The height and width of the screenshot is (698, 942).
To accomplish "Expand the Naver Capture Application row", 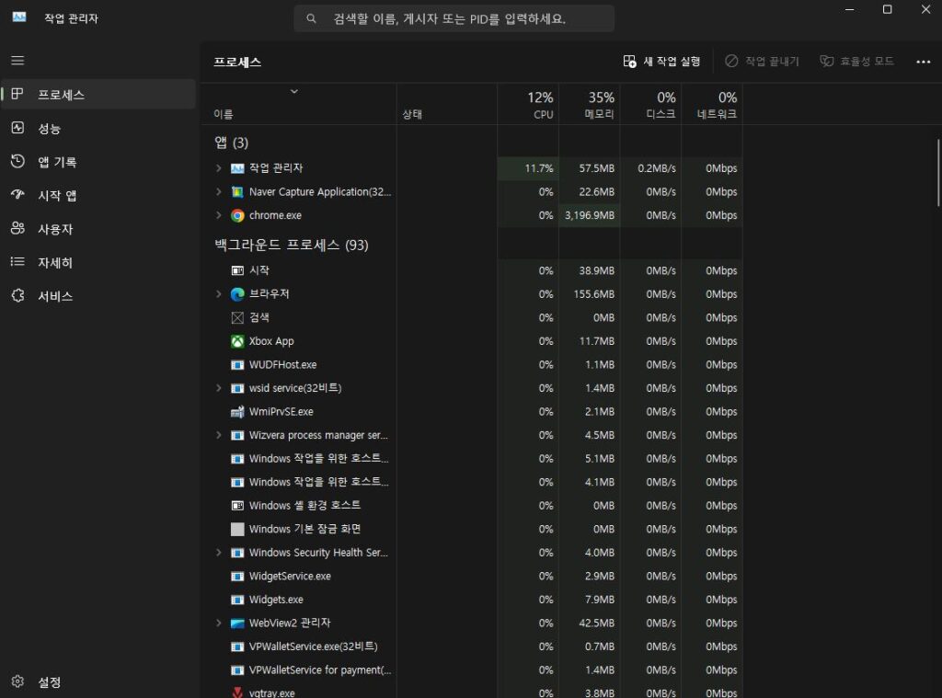I will click(219, 191).
